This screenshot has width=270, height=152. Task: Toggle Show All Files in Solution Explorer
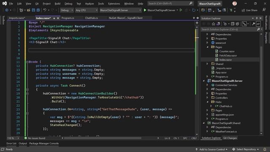pos(237,24)
